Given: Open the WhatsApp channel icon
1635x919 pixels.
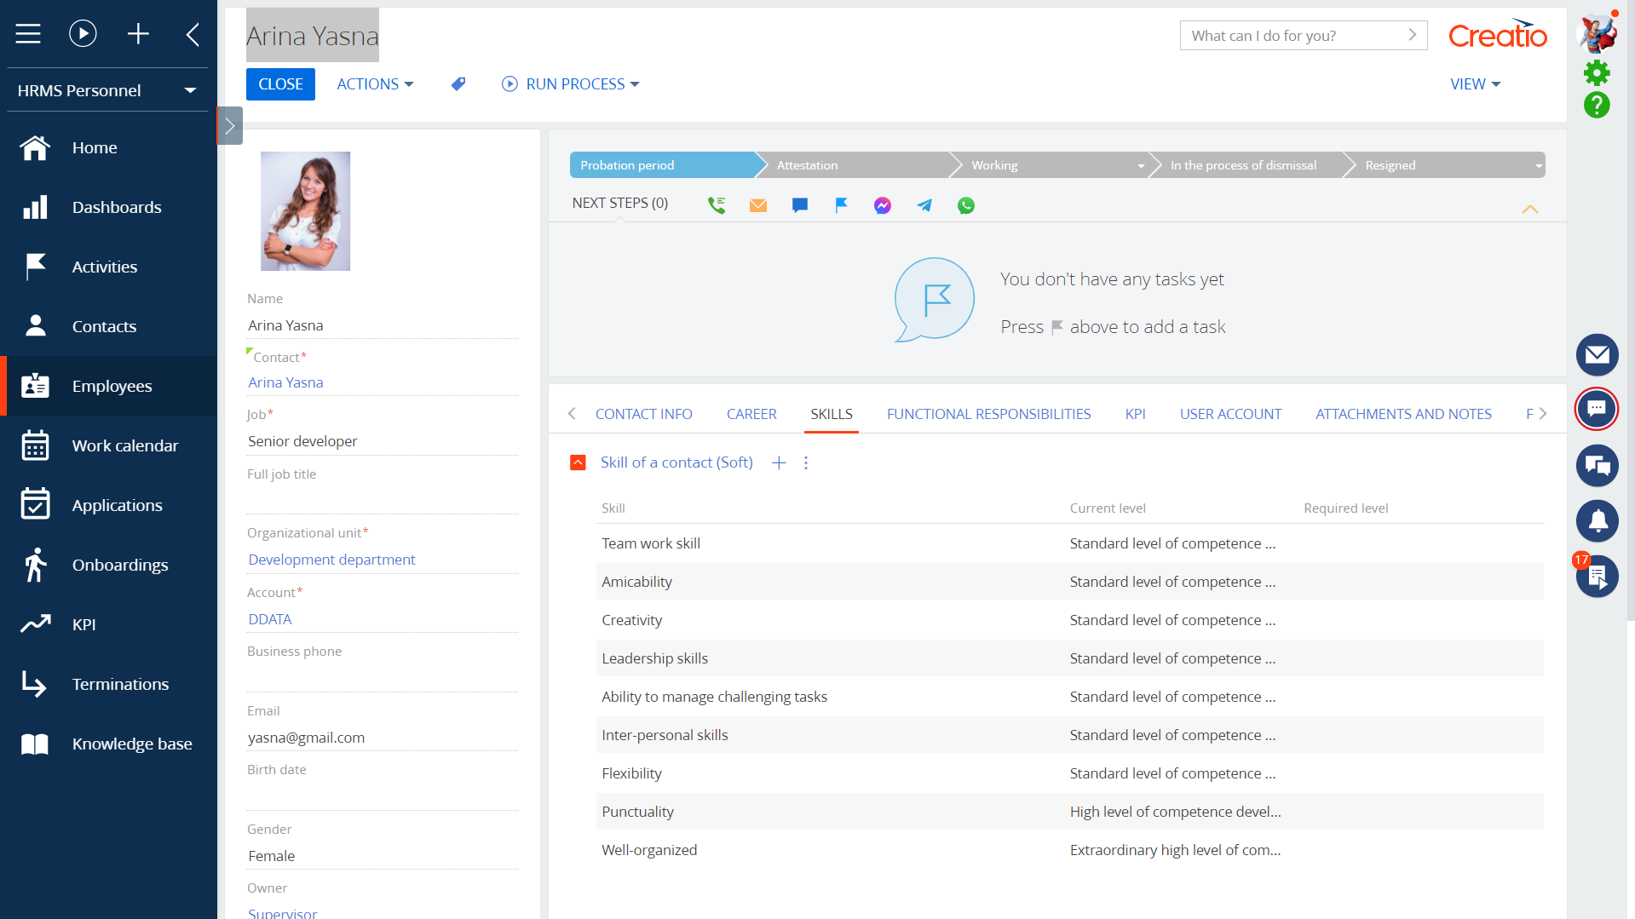Looking at the screenshot, I should tap(966, 204).
